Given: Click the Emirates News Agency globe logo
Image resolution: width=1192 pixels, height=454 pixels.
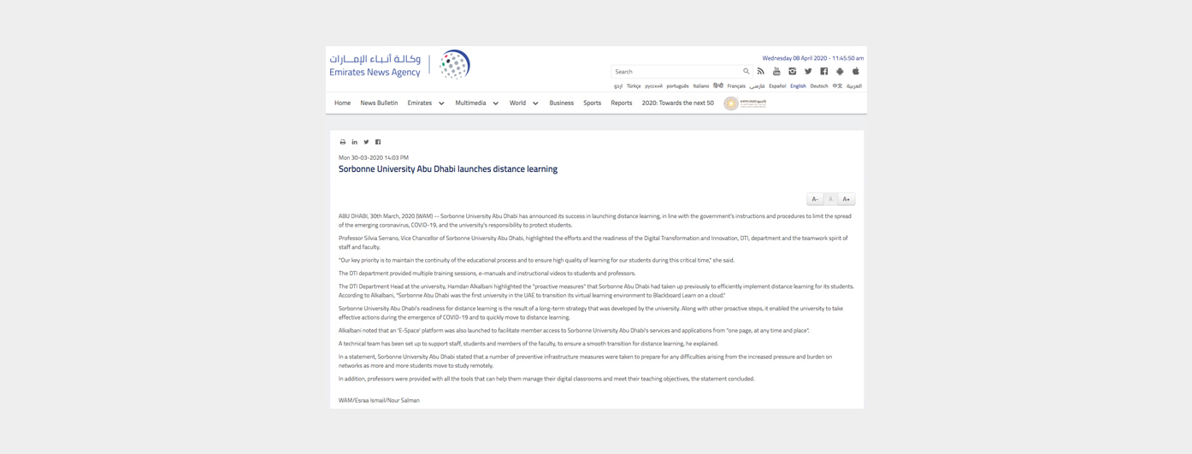Looking at the screenshot, I should pyautogui.click(x=454, y=64).
